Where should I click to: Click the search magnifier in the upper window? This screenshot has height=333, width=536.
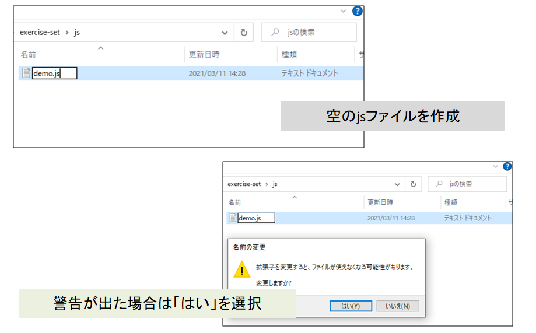coord(275,32)
